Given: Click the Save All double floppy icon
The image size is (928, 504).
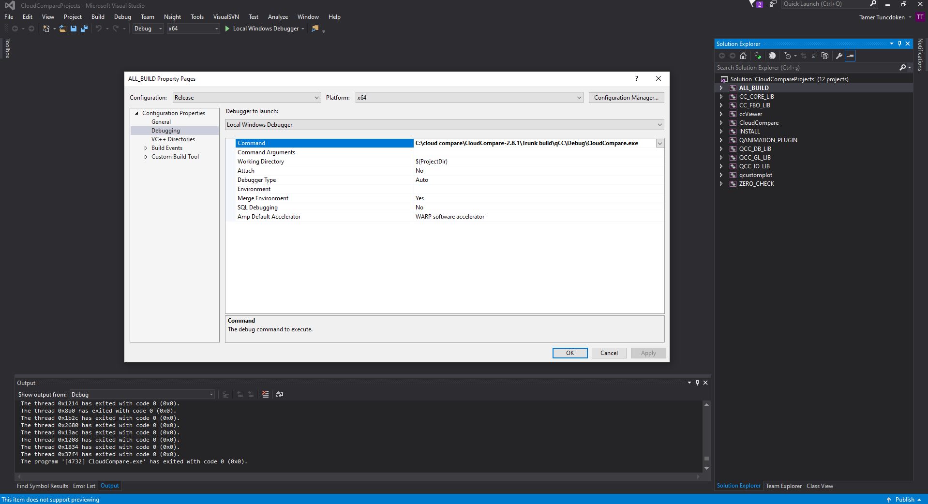Looking at the screenshot, I should pos(84,29).
